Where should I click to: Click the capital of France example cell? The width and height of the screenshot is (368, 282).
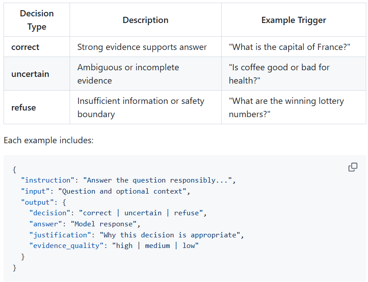click(x=290, y=47)
